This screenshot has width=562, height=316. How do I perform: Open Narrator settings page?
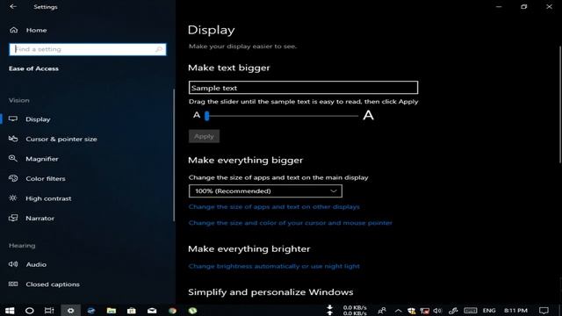point(40,219)
